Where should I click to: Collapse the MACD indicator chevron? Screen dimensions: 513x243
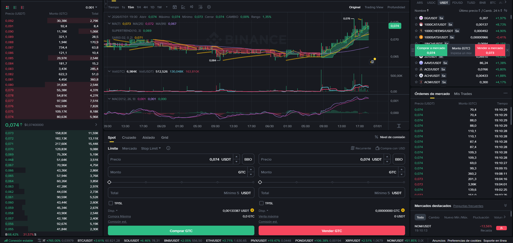tap(109, 99)
